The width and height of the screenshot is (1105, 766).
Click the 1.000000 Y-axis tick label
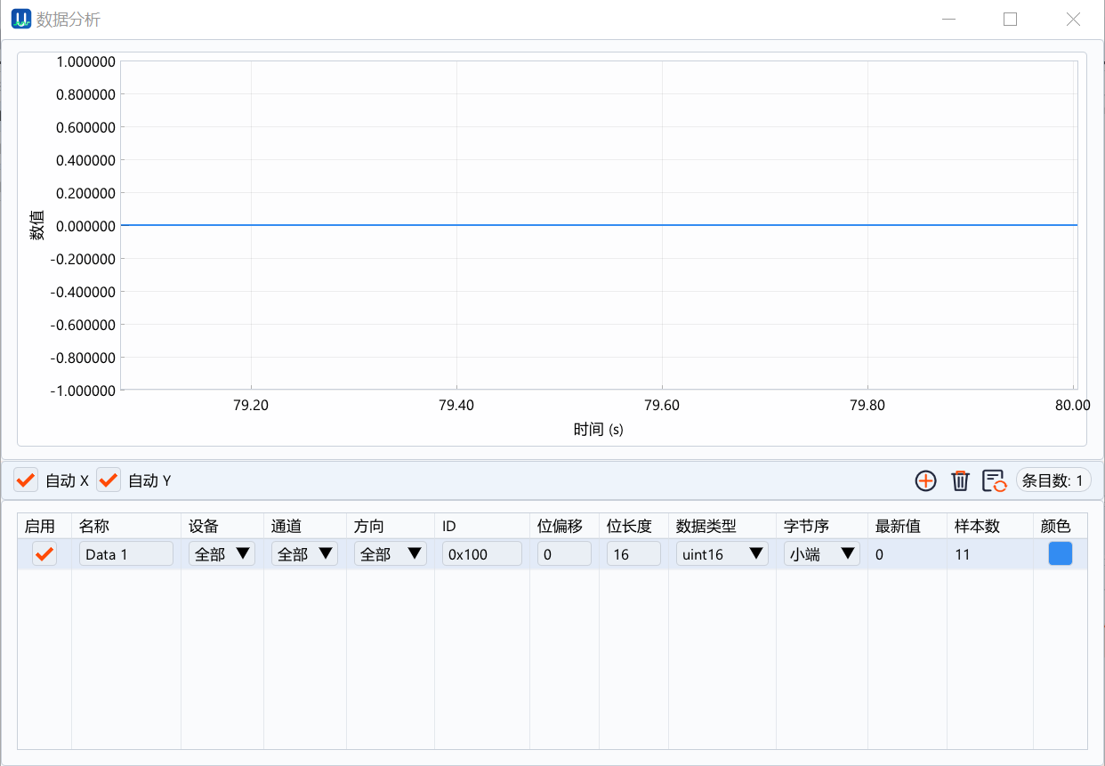(x=85, y=61)
